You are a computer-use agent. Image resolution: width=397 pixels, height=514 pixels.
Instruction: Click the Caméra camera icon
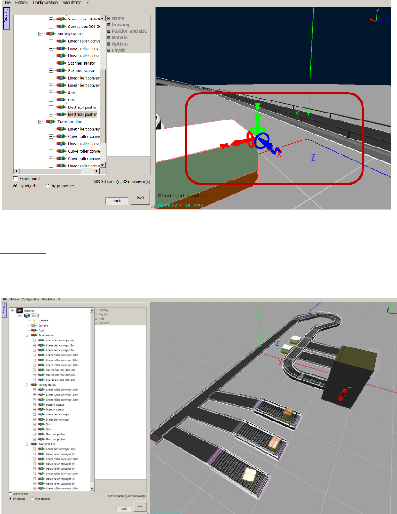pyautogui.click(x=34, y=326)
